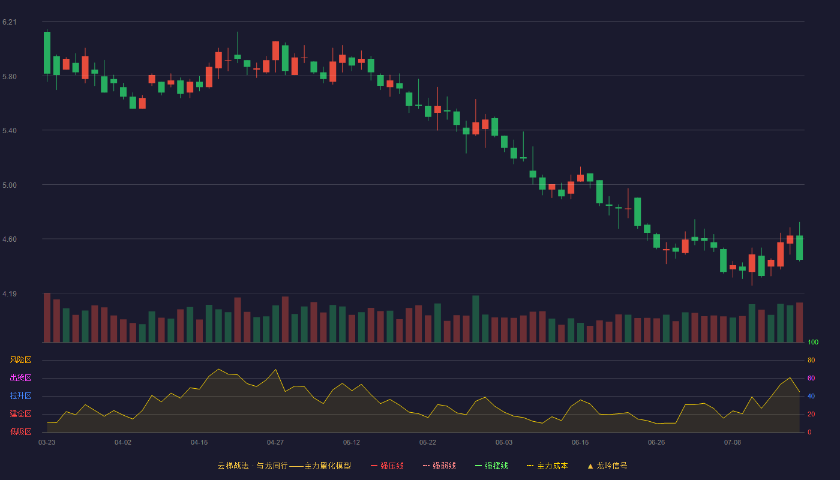Image resolution: width=840 pixels, height=480 pixels.
Task: Select the 低吸区 zone label
Action: tap(20, 431)
